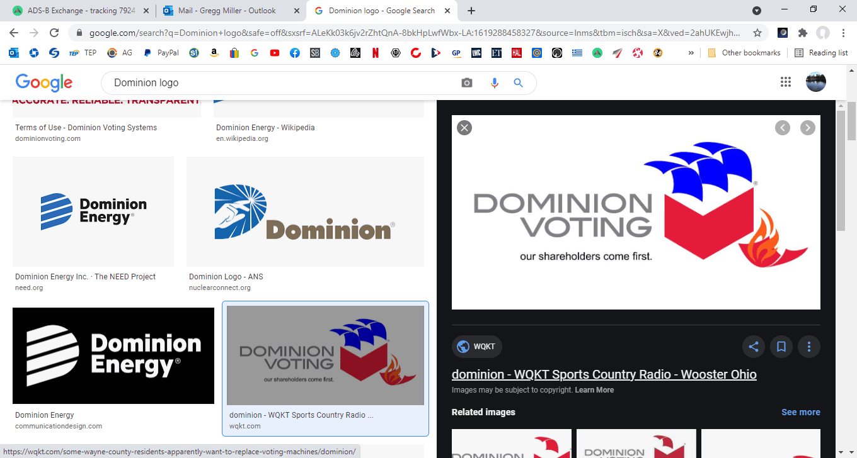Show next image with right arrow

click(x=807, y=128)
